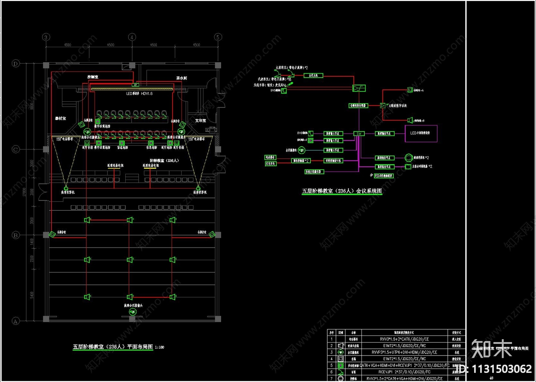Viewport: 536px width, 382px height.
Task: Select the 器材室 room label
Action: tap(61, 118)
